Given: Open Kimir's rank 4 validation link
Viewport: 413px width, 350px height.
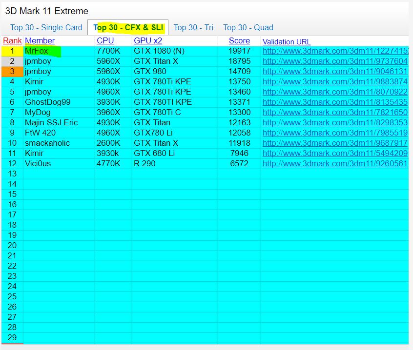Looking at the screenshot, I should pyautogui.click(x=335, y=82).
